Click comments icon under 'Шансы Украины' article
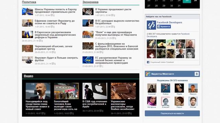Image resolution: width=220 pixels, height=123 pixels. pyautogui.click(x=52, y=15)
